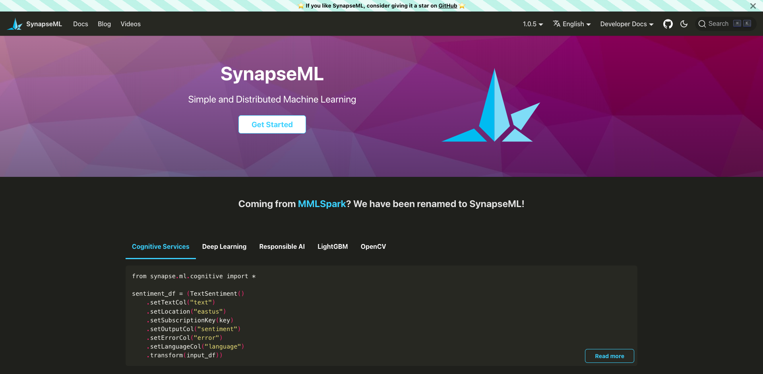Image resolution: width=763 pixels, height=374 pixels.
Task: Switch to the OpenCV tab
Action: pos(373,246)
